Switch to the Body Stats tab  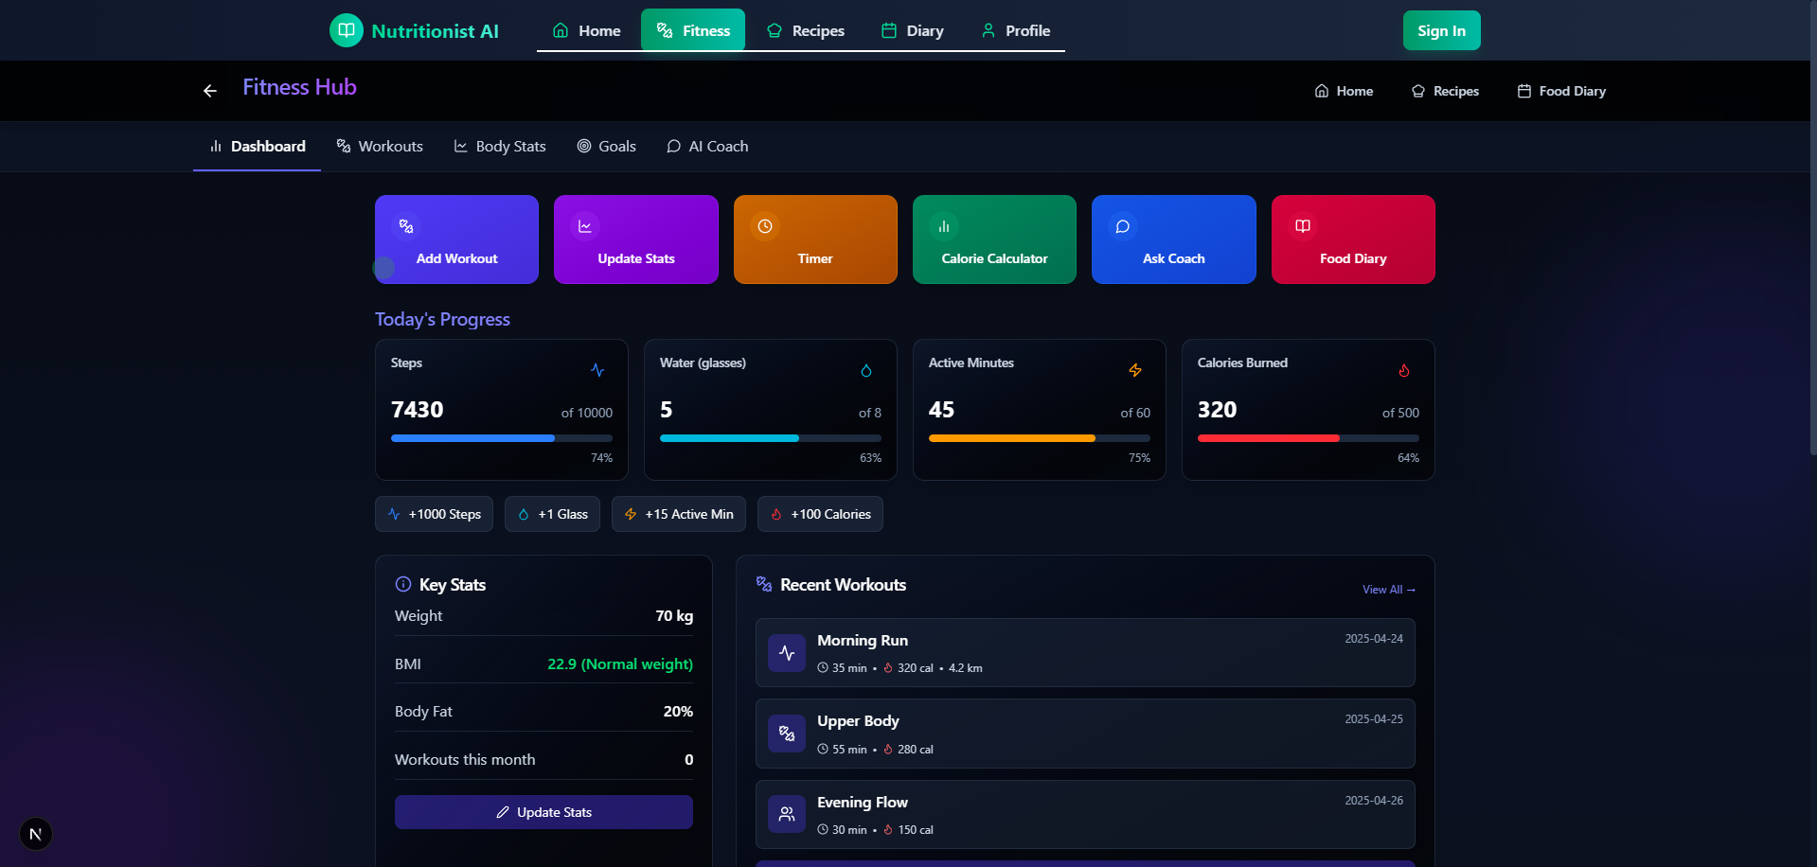click(x=500, y=147)
